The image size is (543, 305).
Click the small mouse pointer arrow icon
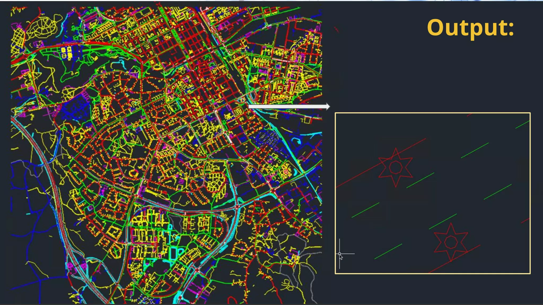pos(341,257)
